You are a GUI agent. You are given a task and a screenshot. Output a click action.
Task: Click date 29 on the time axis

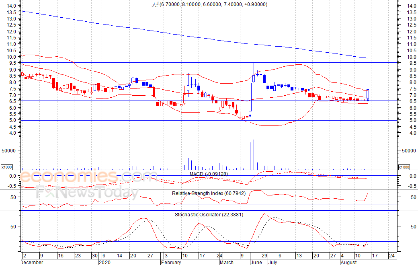pyautogui.click(x=264, y=256)
